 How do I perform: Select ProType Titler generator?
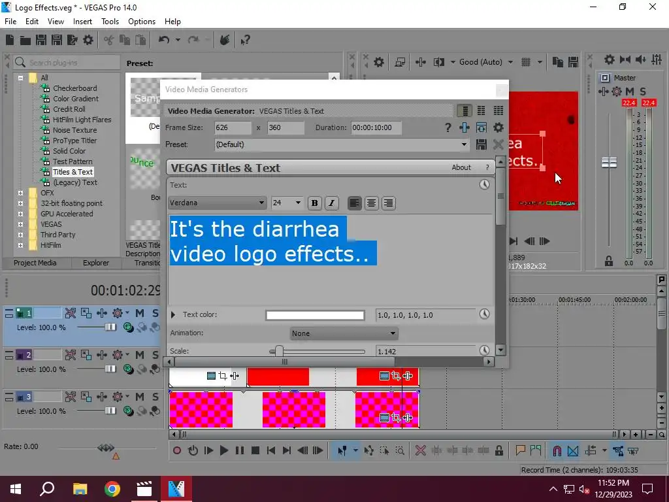coord(74,141)
